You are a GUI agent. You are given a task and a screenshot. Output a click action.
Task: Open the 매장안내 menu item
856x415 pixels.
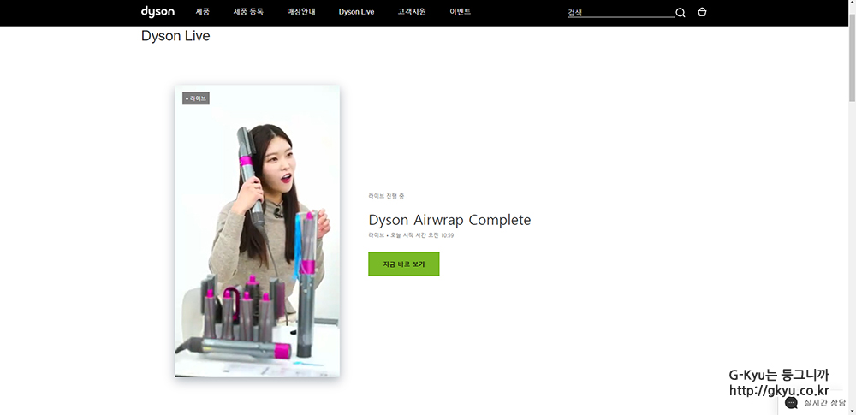click(301, 11)
